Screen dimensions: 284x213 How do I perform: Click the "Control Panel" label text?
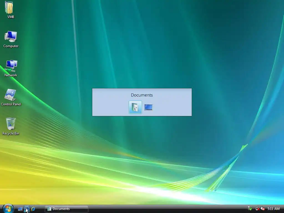(11, 104)
